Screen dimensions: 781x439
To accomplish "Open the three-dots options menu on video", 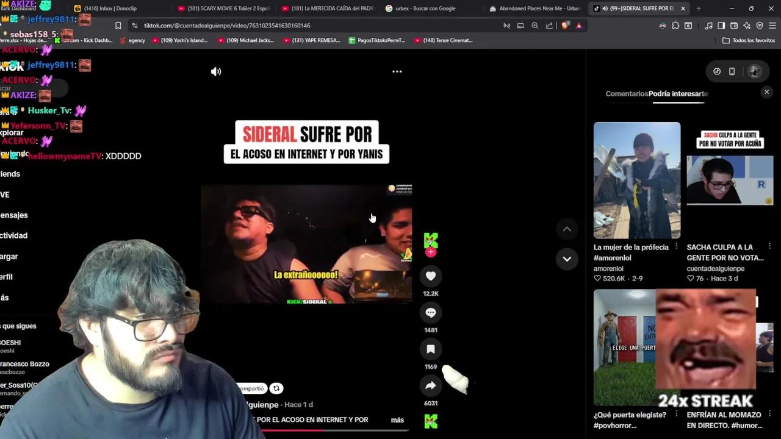I will coord(397,71).
